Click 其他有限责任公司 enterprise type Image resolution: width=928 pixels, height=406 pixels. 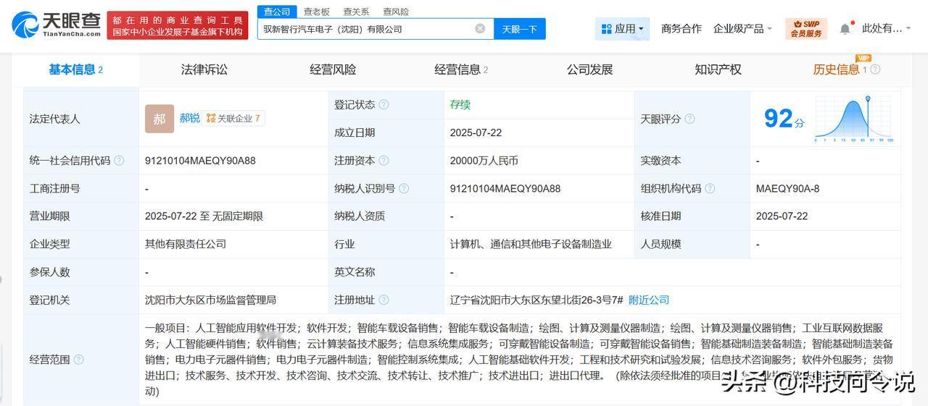pos(186,244)
